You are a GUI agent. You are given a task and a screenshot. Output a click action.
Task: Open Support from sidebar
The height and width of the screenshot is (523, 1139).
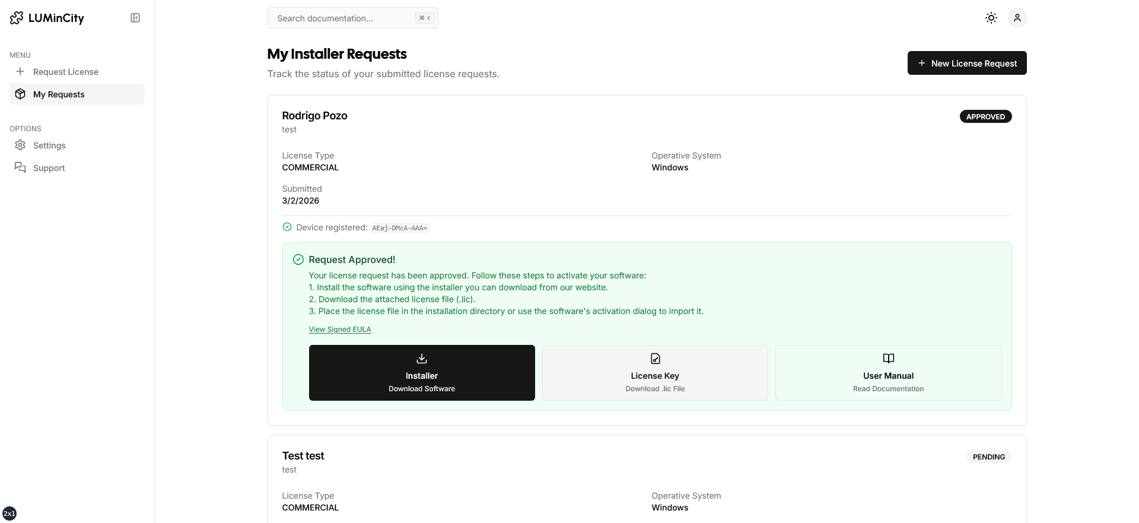pyautogui.click(x=77, y=168)
